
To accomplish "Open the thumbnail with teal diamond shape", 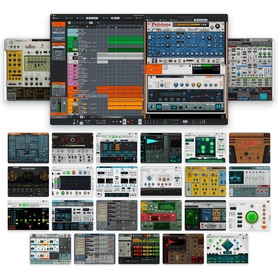I will (x=227, y=249).
